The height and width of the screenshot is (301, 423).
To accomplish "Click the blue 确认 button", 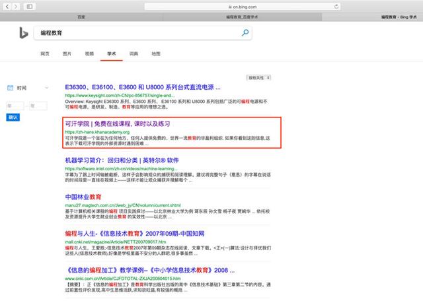I will click(x=13, y=117).
